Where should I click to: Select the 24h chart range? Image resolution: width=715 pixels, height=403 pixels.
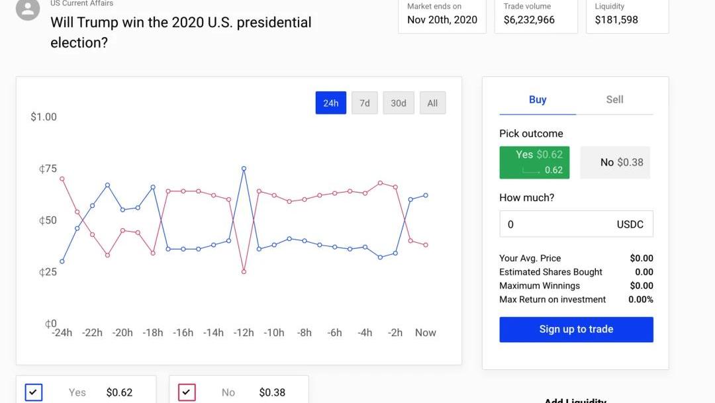[330, 103]
